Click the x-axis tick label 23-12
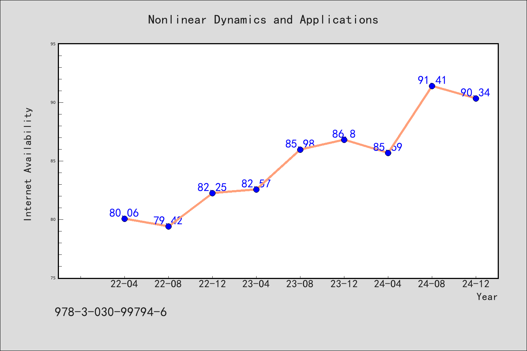Screen dimensions: 527x351 (344, 284)
